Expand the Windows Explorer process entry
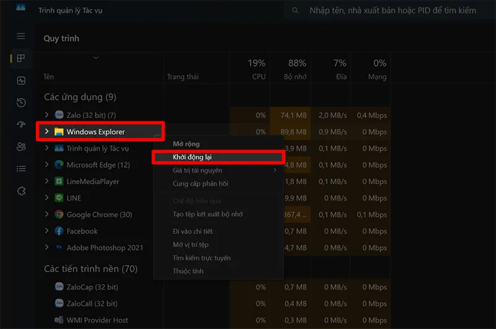The image size is (496, 329). coord(47,131)
